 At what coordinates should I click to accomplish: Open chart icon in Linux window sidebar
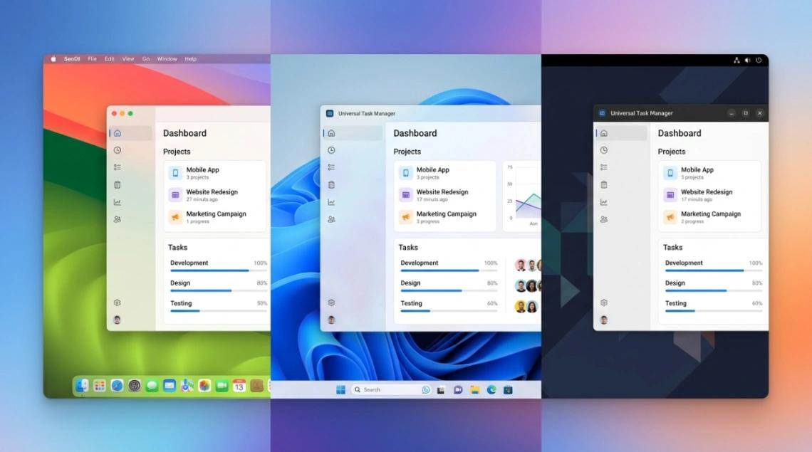point(604,202)
